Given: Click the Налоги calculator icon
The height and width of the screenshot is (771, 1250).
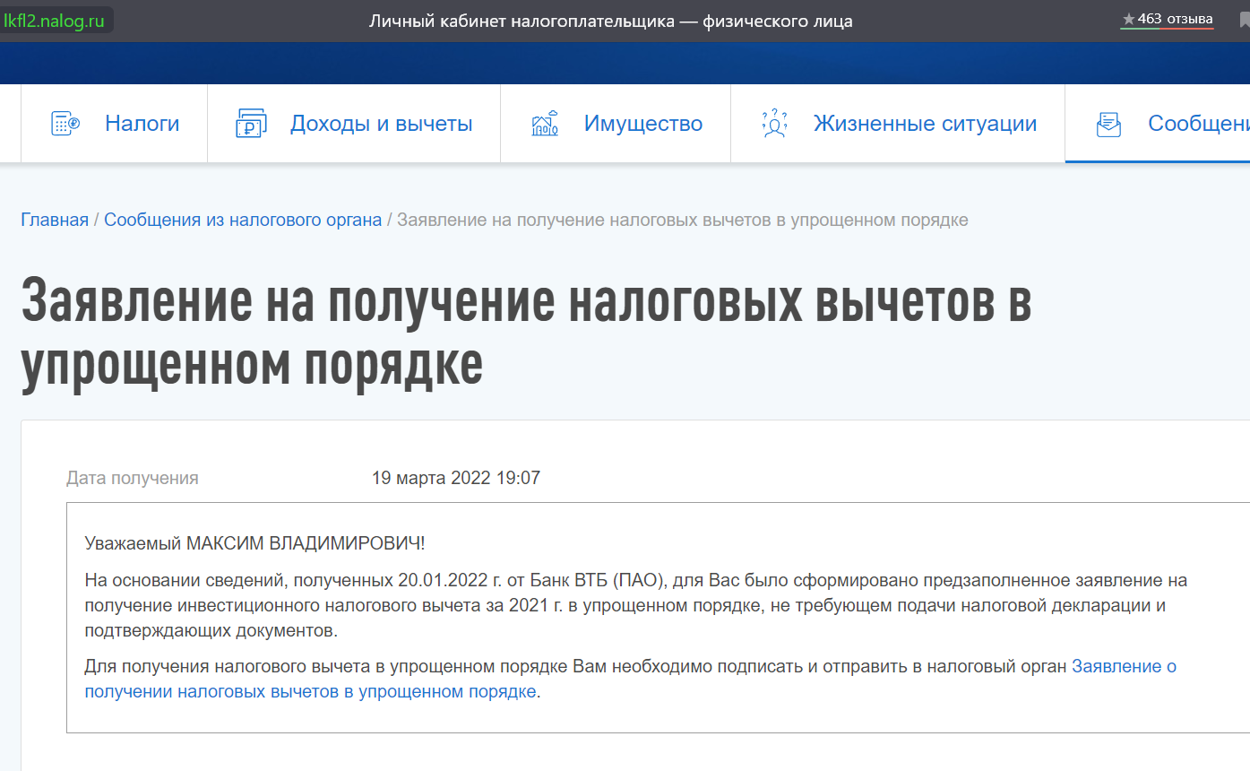Looking at the screenshot, I should (x=65, y=124).
